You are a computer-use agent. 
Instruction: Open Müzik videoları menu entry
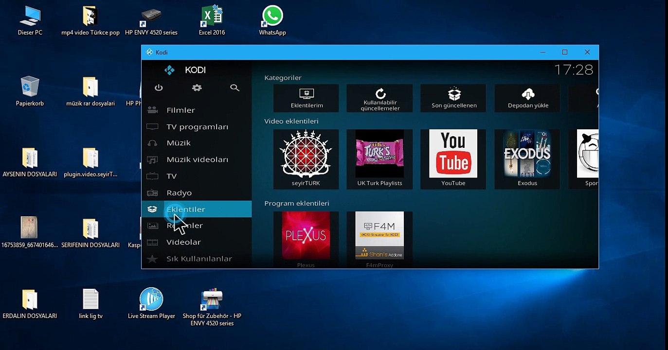coord(197,159)
